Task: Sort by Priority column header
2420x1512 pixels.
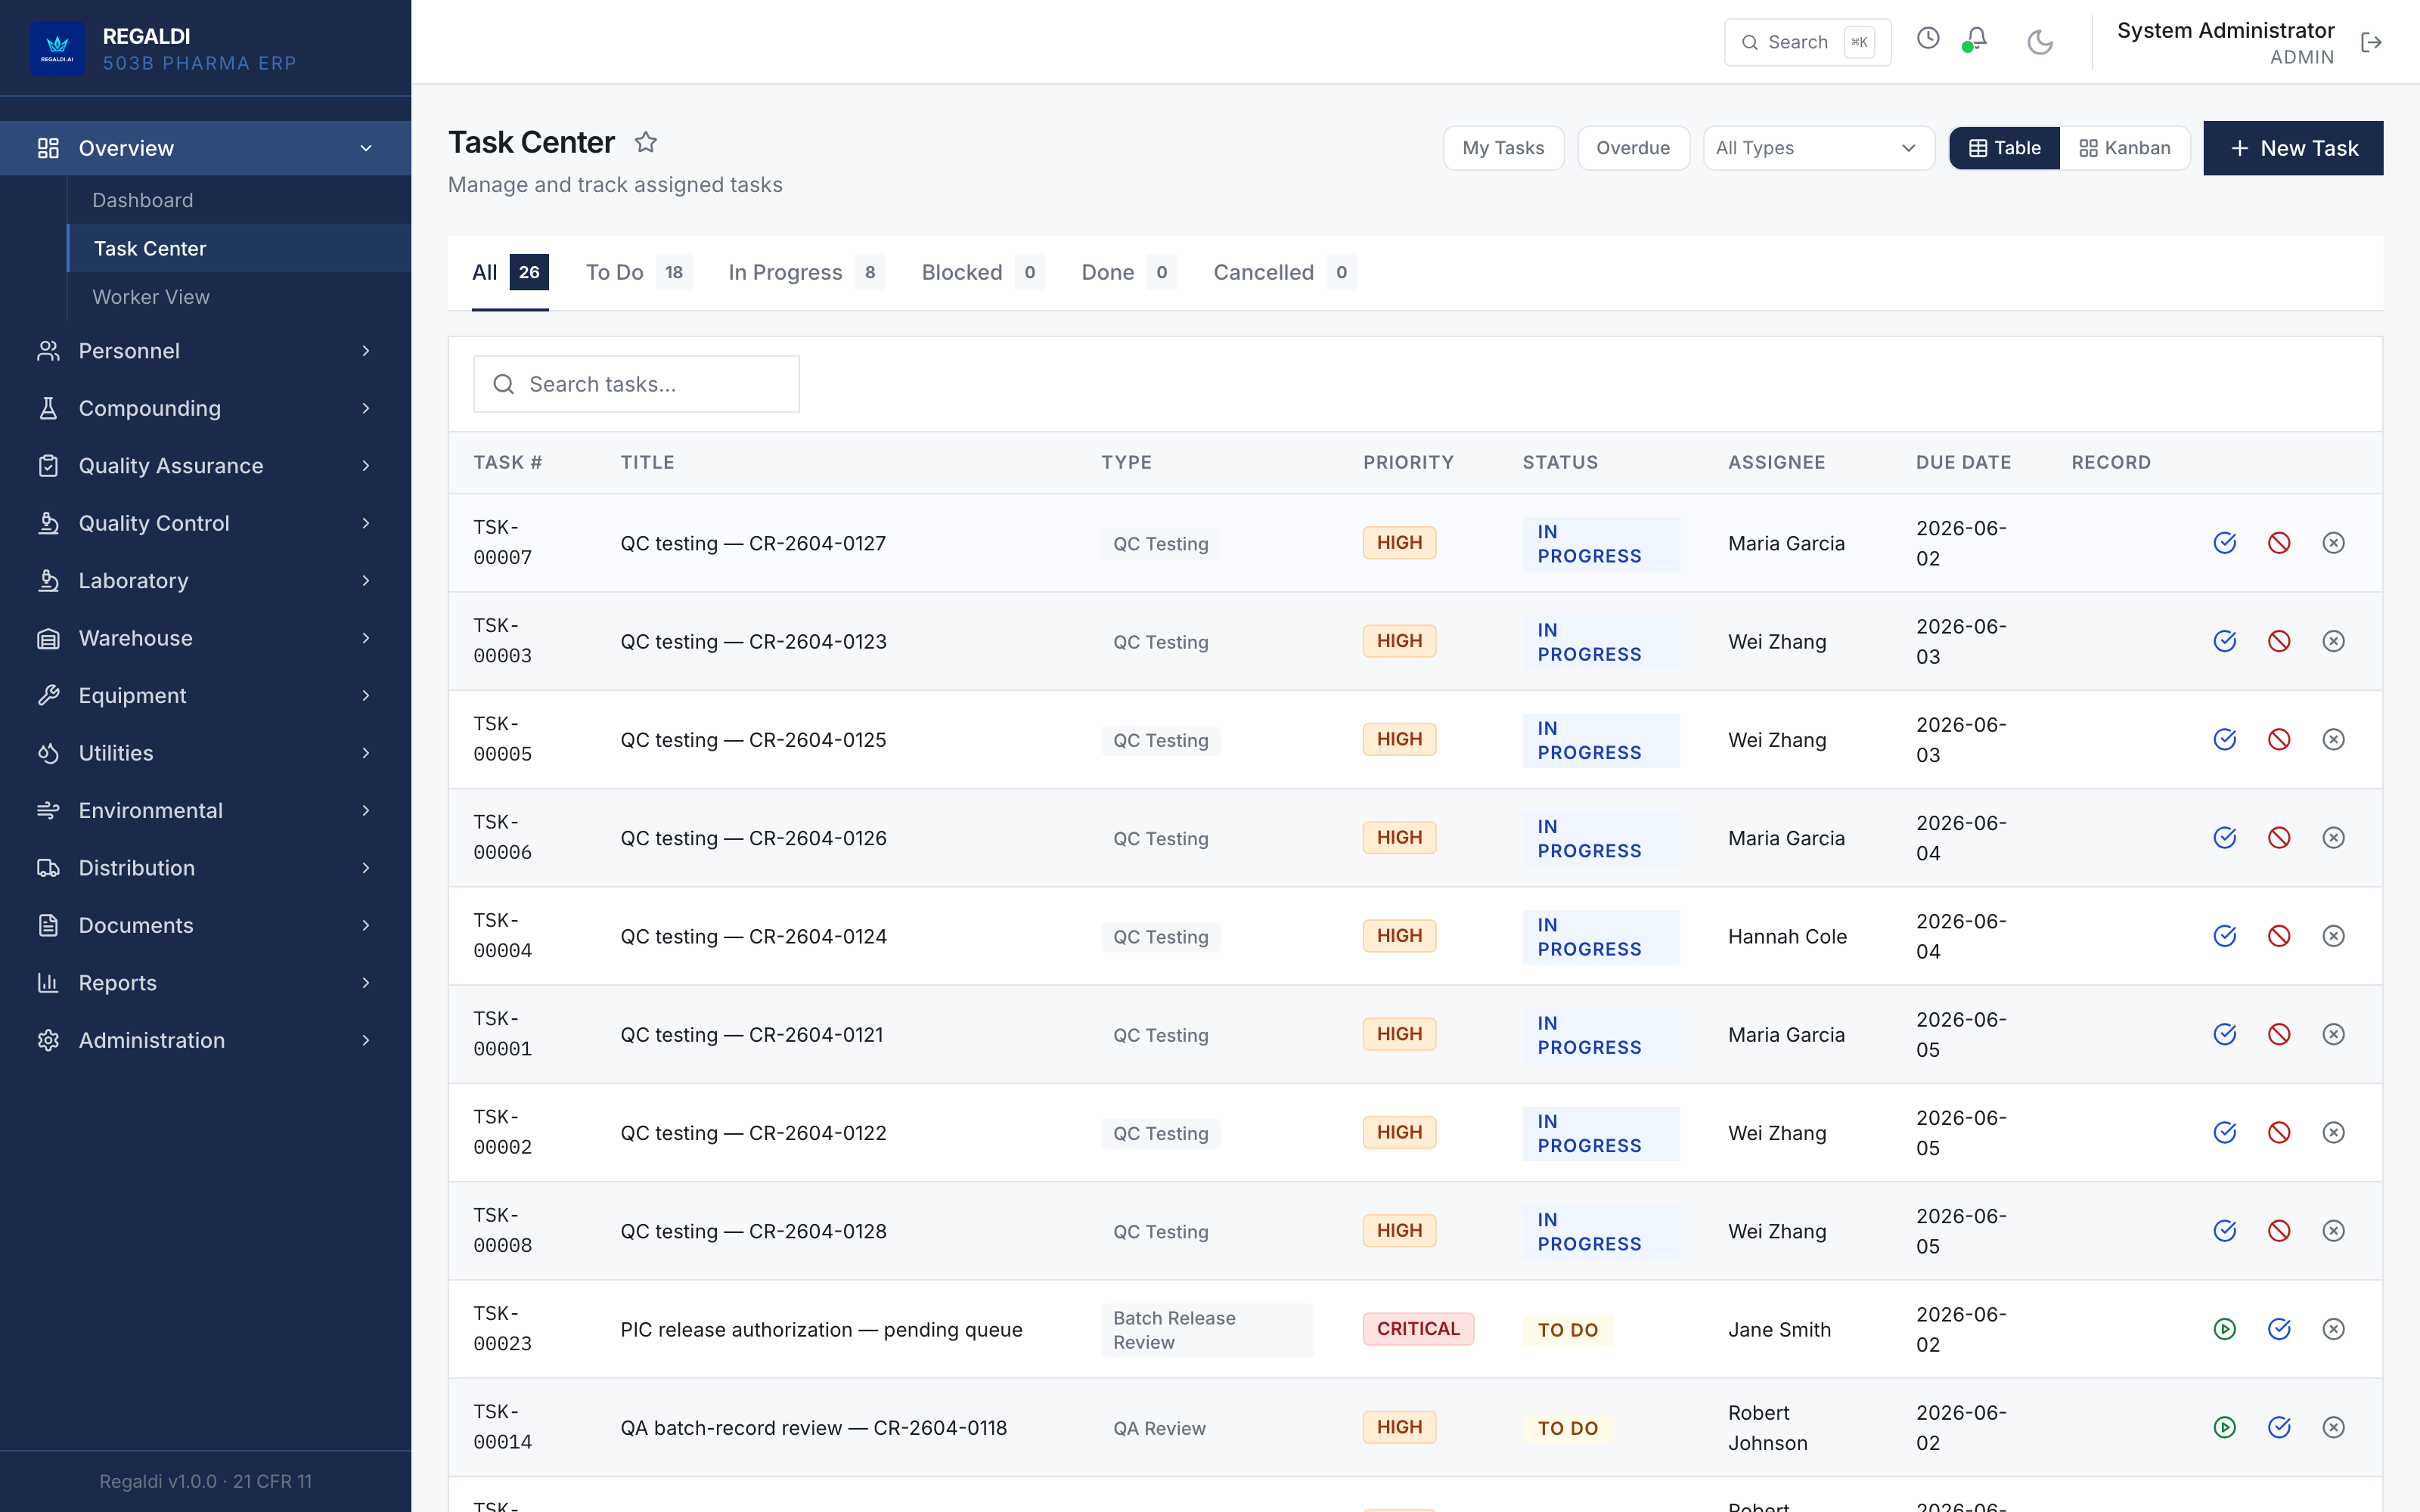Action: [x=1408, y=462]
